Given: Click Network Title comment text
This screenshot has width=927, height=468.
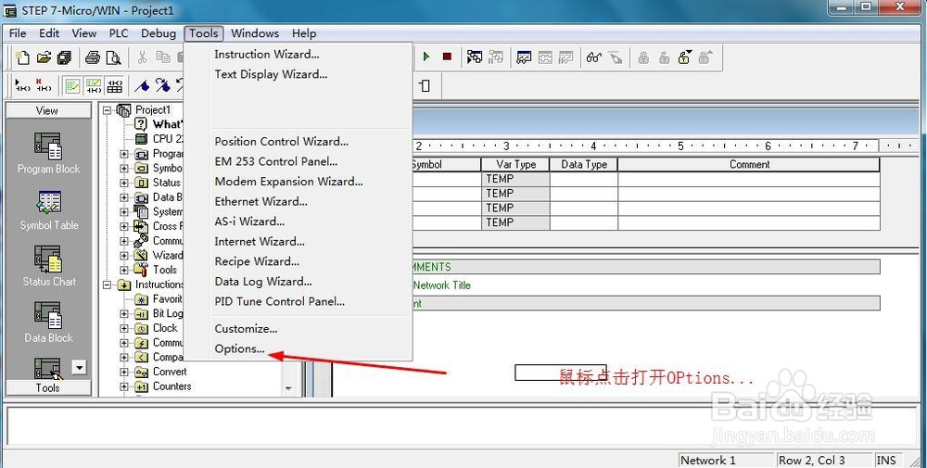Looking at the screenshot, I should coord(441,285).
